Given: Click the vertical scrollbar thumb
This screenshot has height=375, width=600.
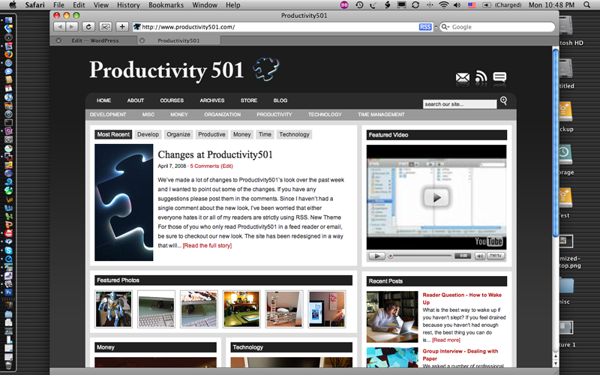Looking at the screenshot, I should tap(556, 143).
